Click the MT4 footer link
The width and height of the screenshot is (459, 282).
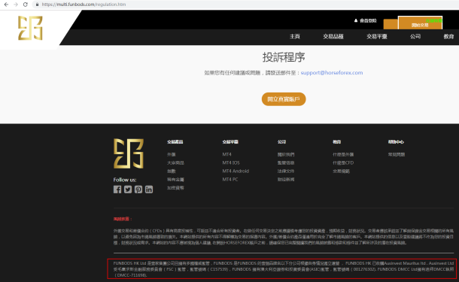226,154
